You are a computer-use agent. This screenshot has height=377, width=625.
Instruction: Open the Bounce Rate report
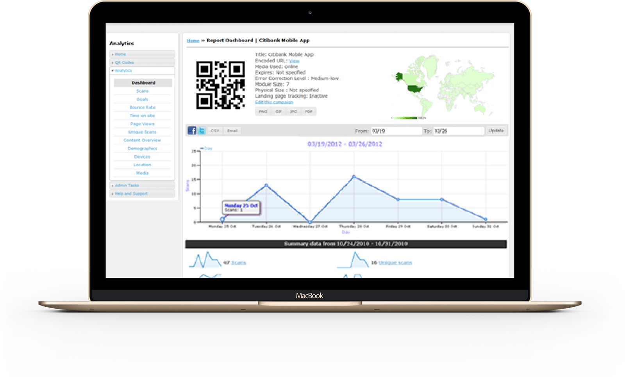click(142, 107)
